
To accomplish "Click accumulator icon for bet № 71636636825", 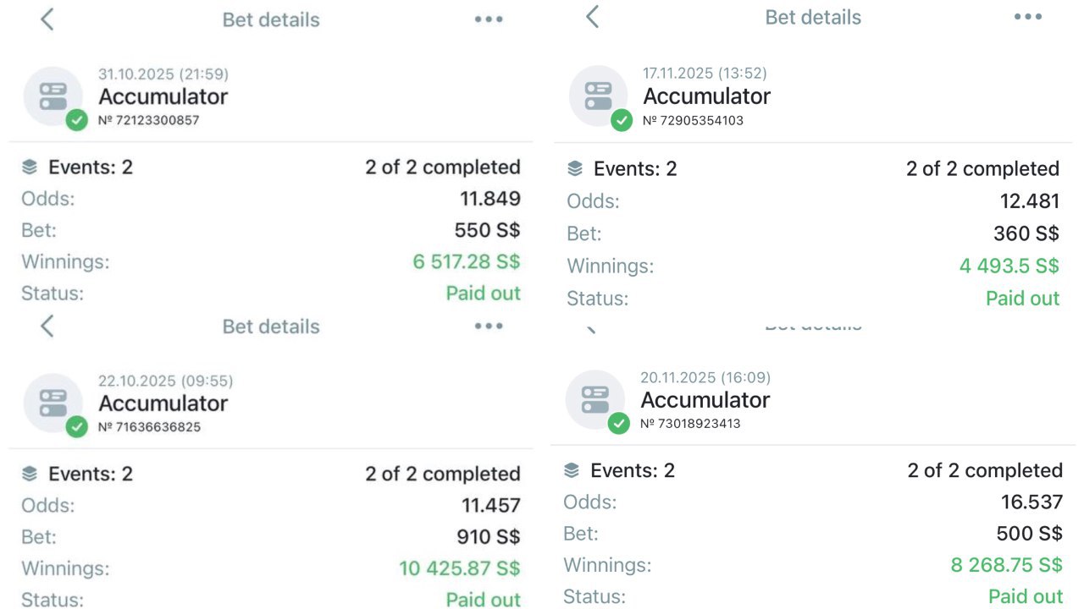I will (53, 403).
